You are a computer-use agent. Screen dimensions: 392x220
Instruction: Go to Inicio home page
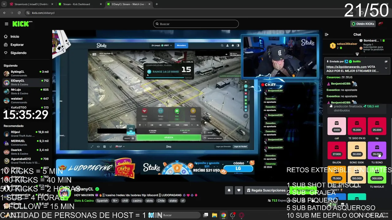point(15,36)
